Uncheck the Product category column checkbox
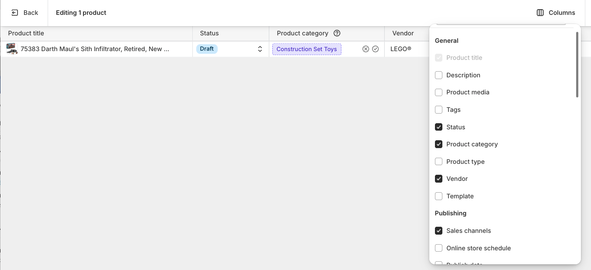The width and height of the screenshot is (591, 270). 439,144
